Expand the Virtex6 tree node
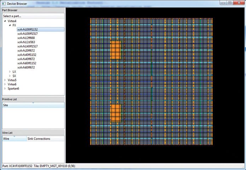The image size is (246, 170). pyautogui.click(x=5, y=84)
